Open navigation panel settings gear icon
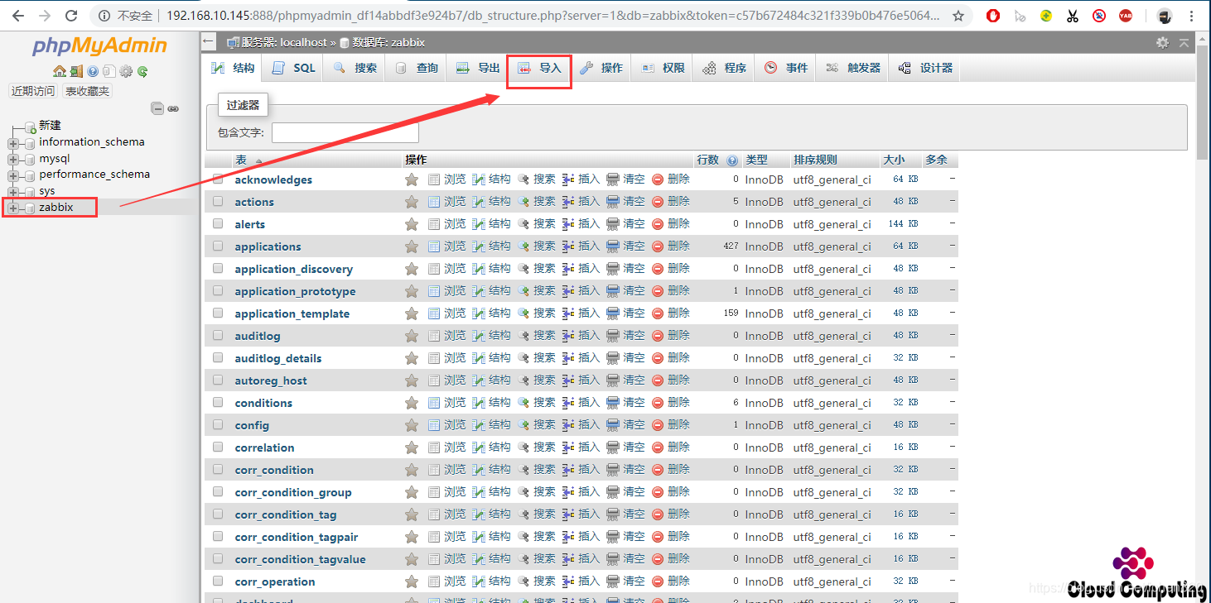The image size is (1211, 603). (x=126, y=72)
